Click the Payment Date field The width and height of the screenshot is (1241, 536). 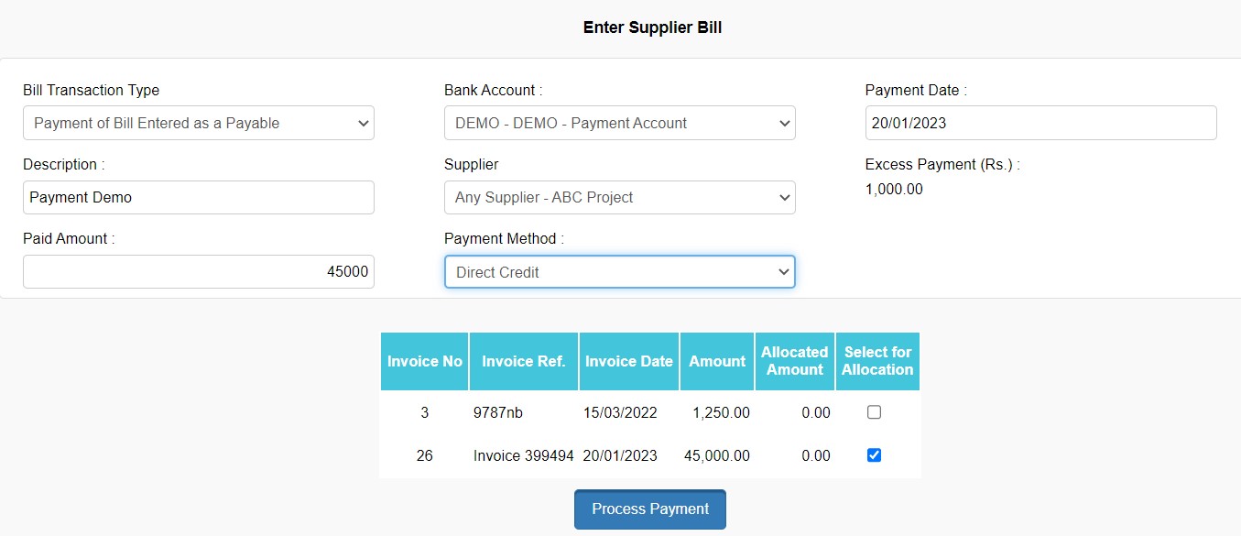pyautogui.click(x=1040, y=123)
